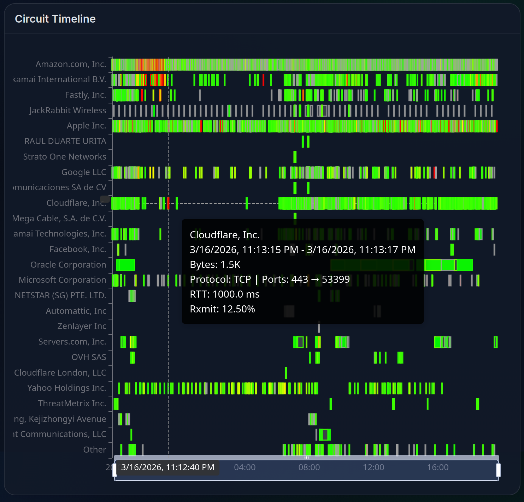Click the 3/16/2026, 11:12:40 PM timestamp tooltip

[x=167, y=467]
